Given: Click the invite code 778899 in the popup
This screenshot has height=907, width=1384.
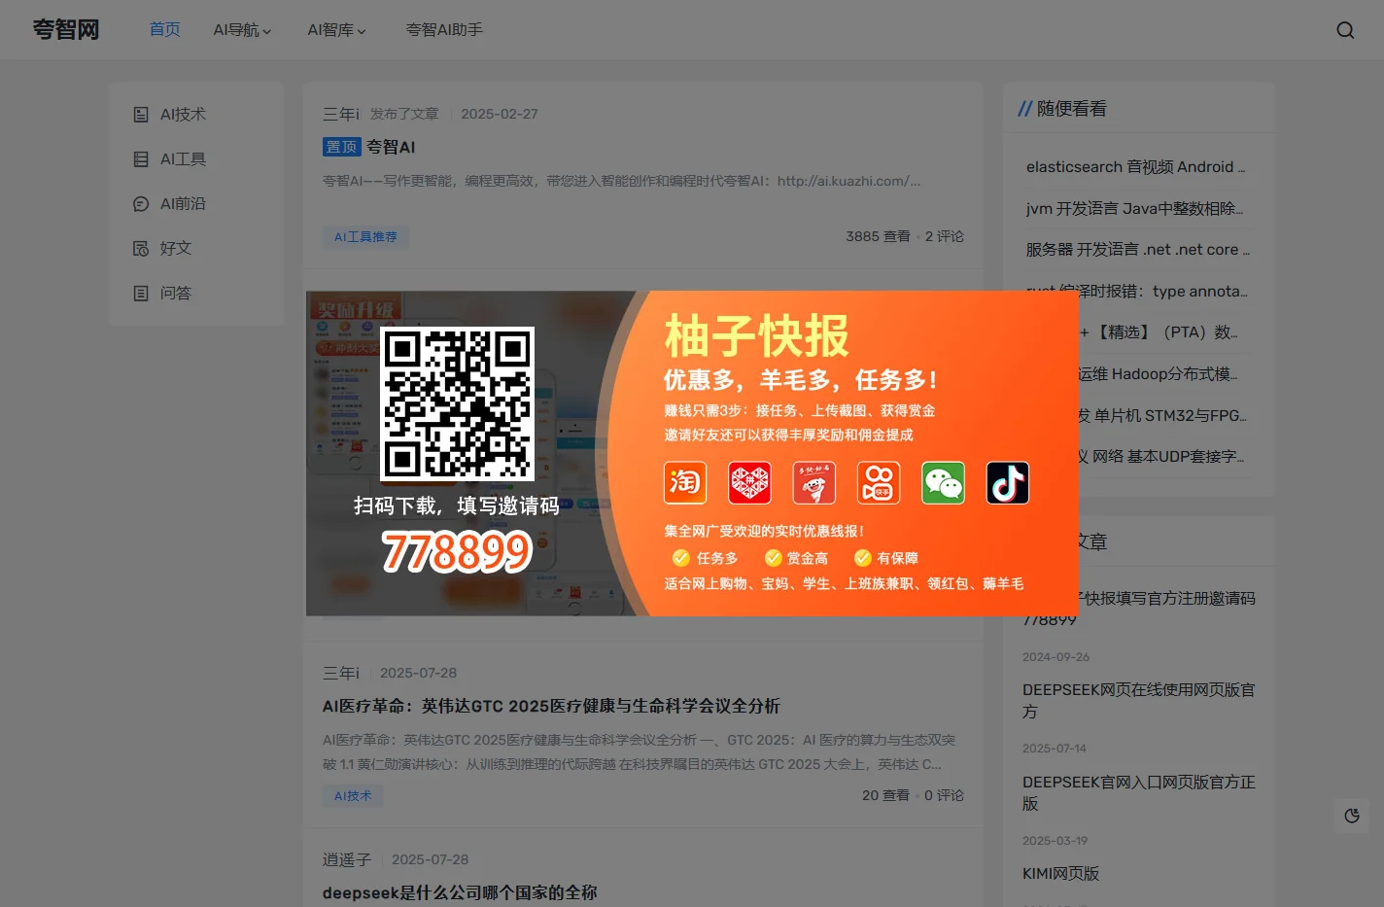Looking at the screenshot, I should point(456,552).
